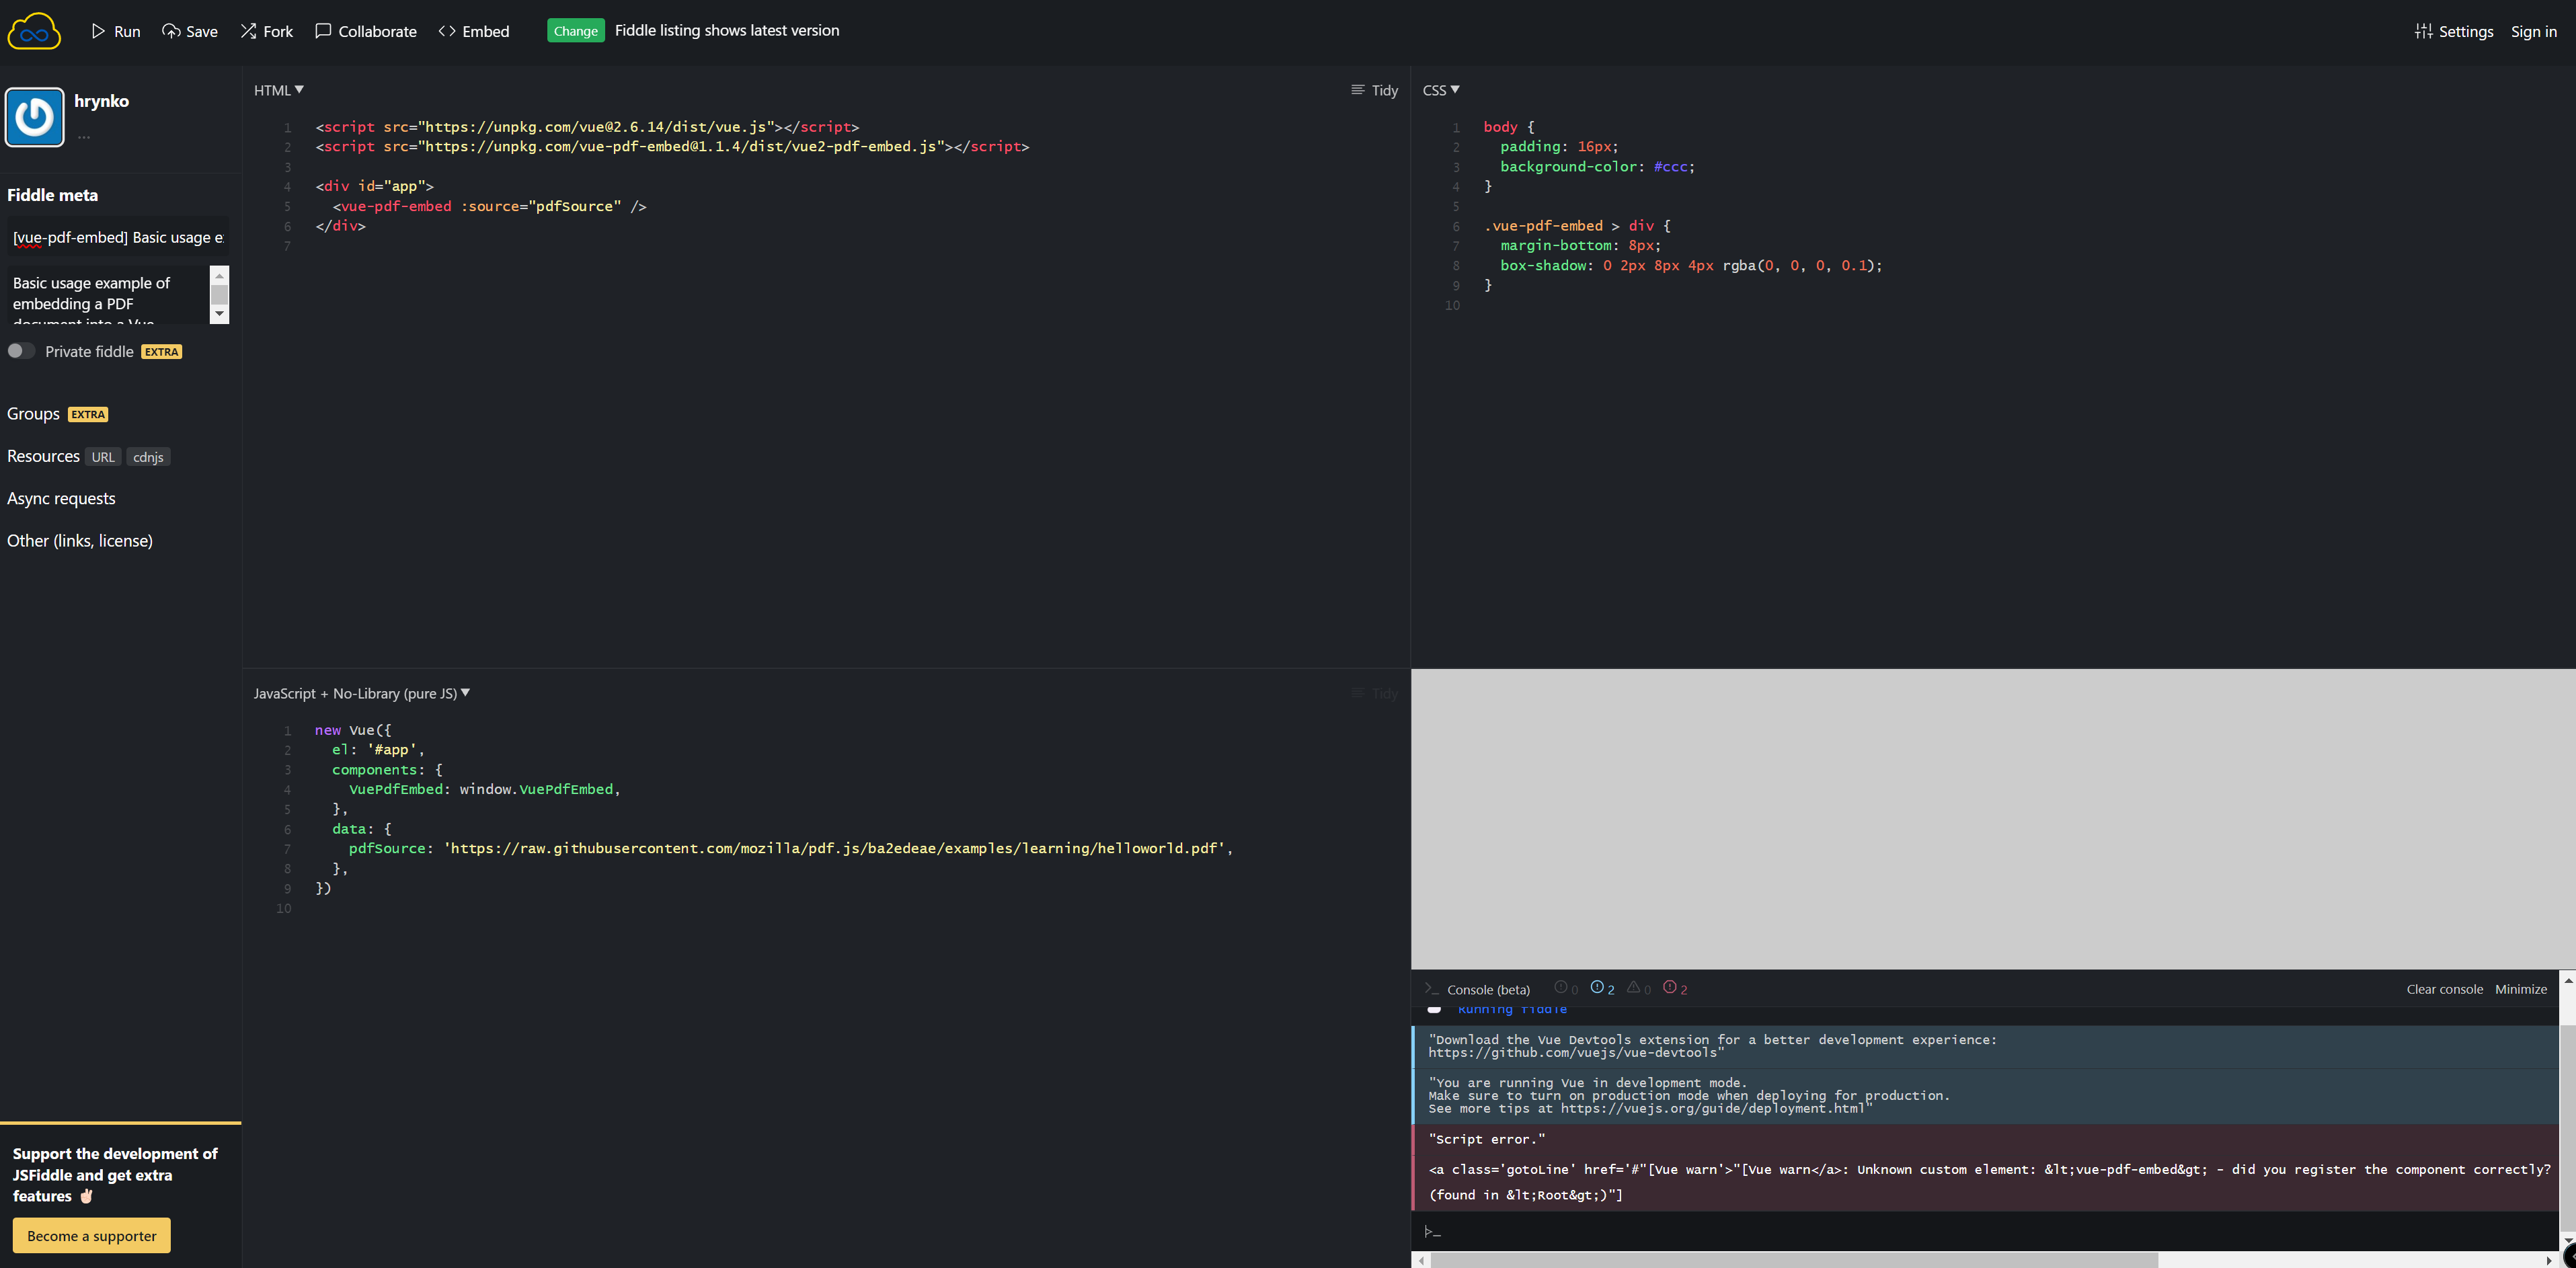Click the fiddle title input field

[117, 237]
